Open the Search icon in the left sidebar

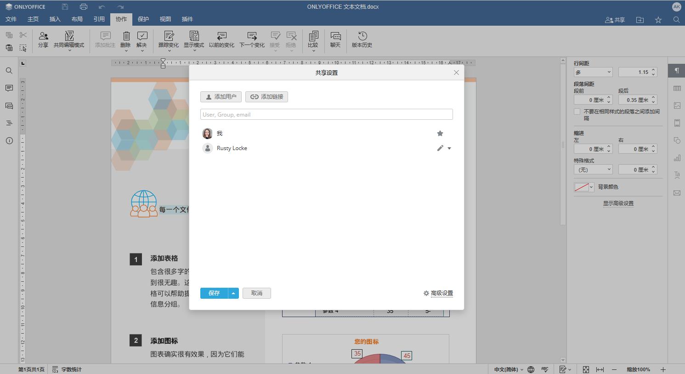pos(9,71)
